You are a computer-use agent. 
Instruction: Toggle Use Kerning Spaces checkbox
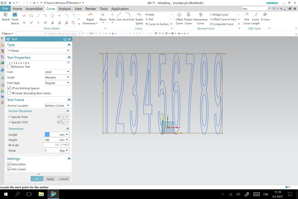(x=9, y=88)
